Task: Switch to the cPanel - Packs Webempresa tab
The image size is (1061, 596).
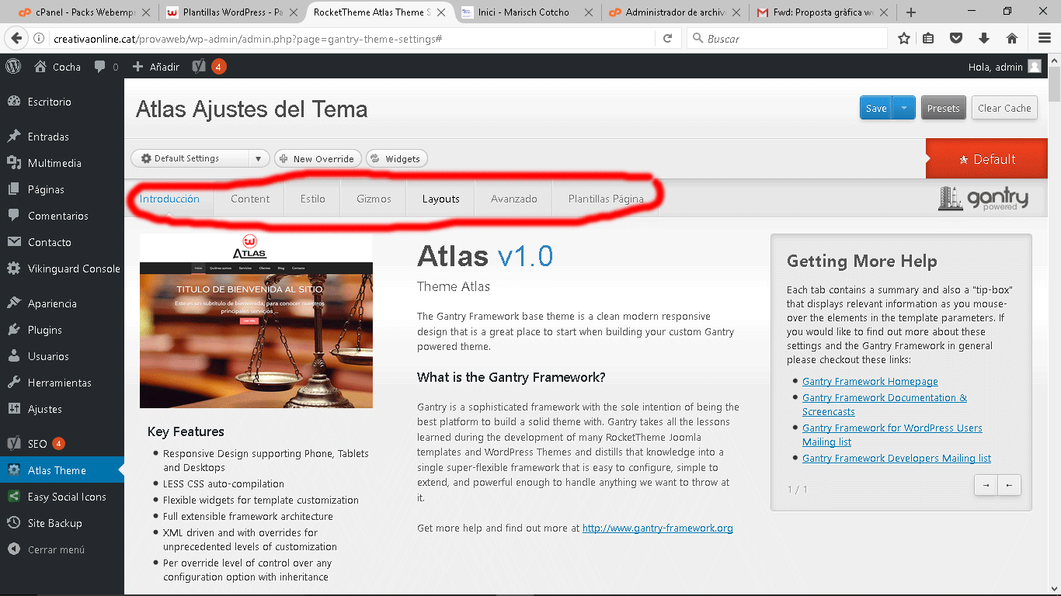Action: 85,12
